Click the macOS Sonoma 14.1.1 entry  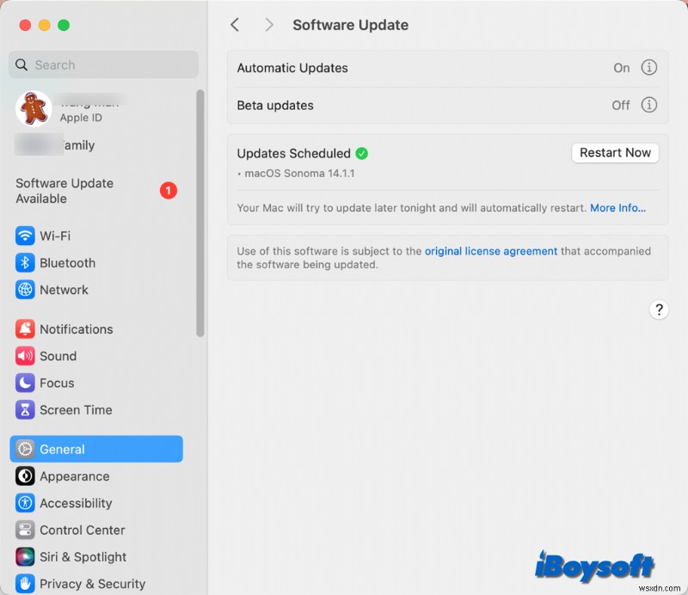299,174
